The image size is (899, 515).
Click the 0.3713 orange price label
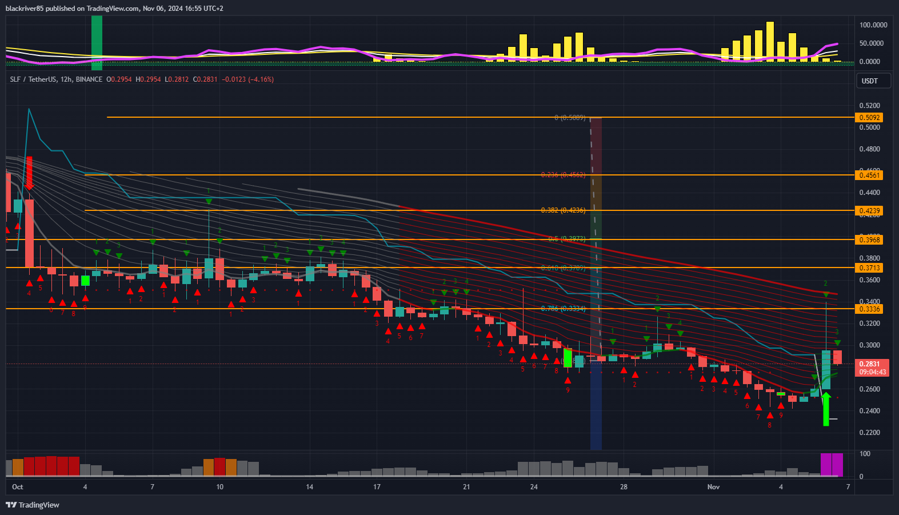[x=869, y=268]
